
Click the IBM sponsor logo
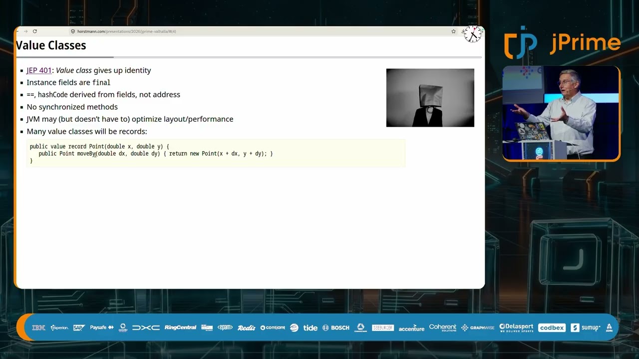[x=38, y=328]
